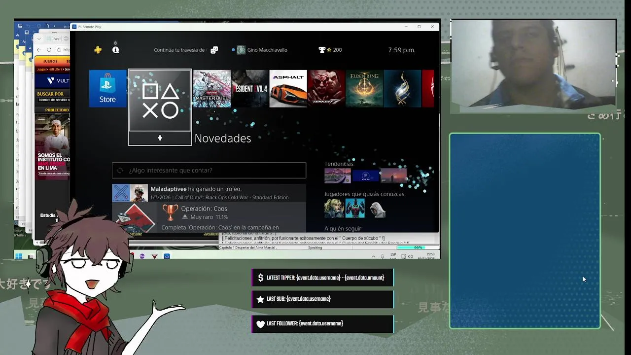Click the 66% progress bar
The image size is (631, 355).
point(417,248)
